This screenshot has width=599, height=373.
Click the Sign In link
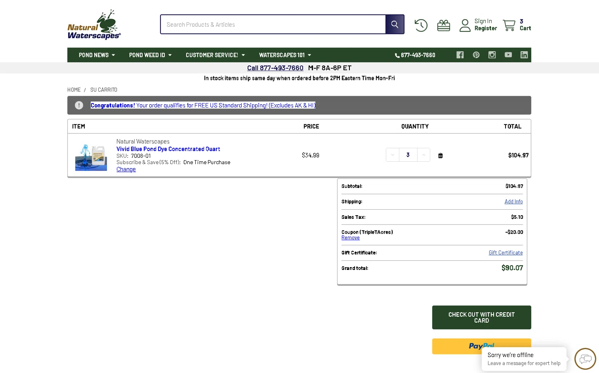pos(483,21)
